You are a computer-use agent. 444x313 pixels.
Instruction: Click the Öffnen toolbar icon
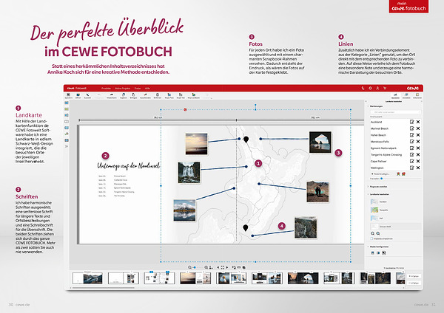click(x=78, y=95)
